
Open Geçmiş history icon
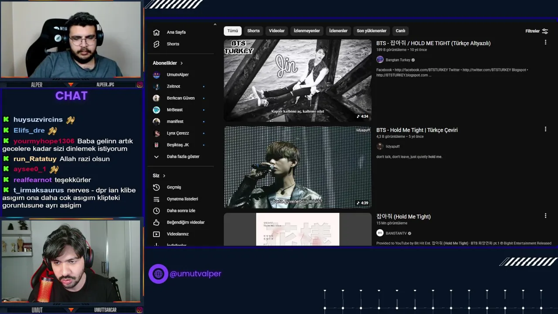point(157,187)
